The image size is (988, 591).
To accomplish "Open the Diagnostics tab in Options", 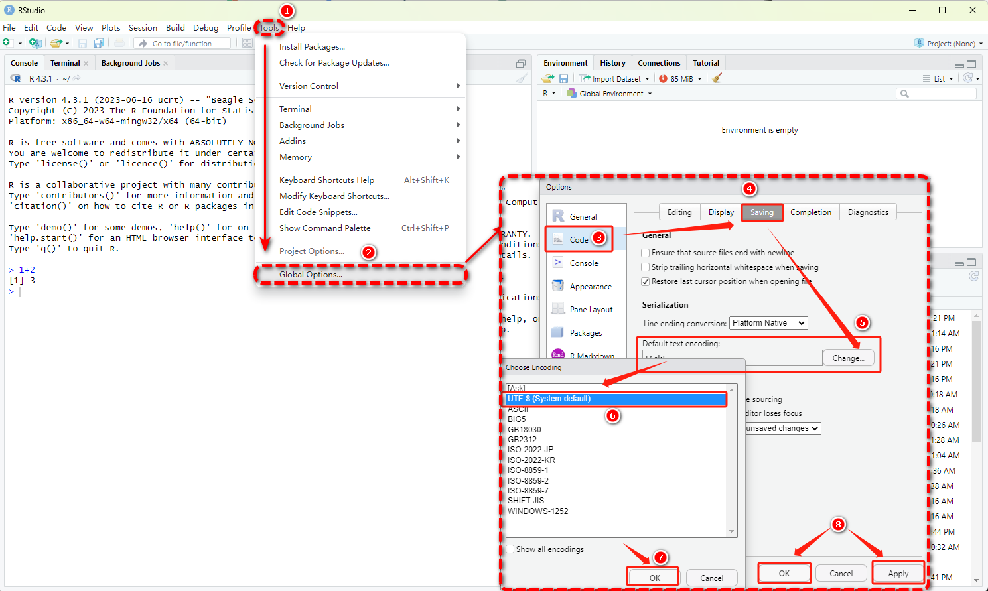I will pos(868,212).
